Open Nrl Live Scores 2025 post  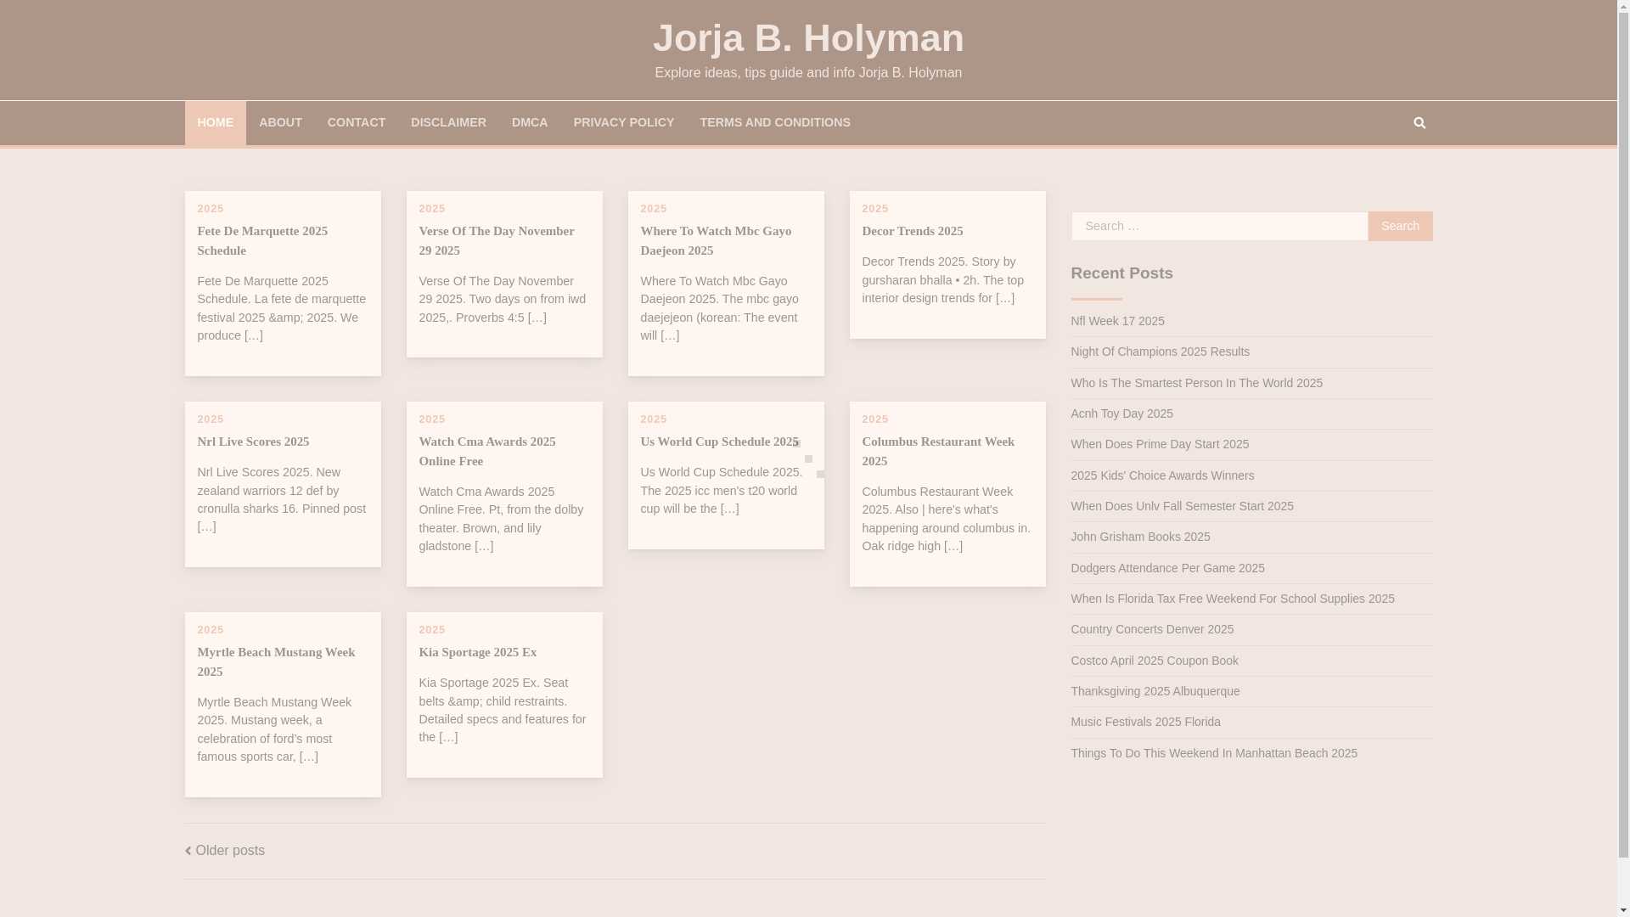pos(253,442)
